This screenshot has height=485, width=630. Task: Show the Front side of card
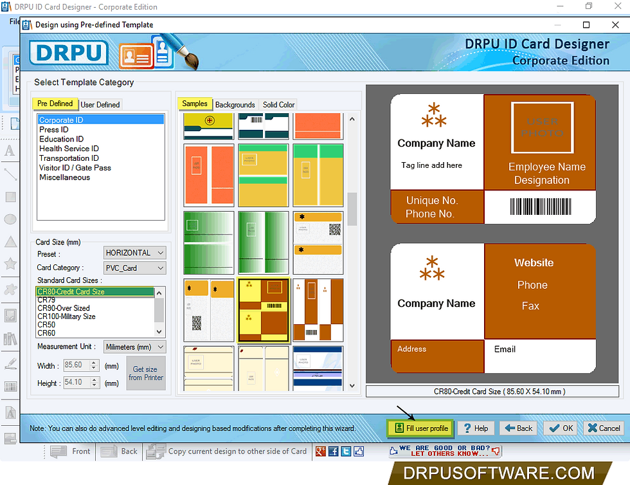(70, 451)
